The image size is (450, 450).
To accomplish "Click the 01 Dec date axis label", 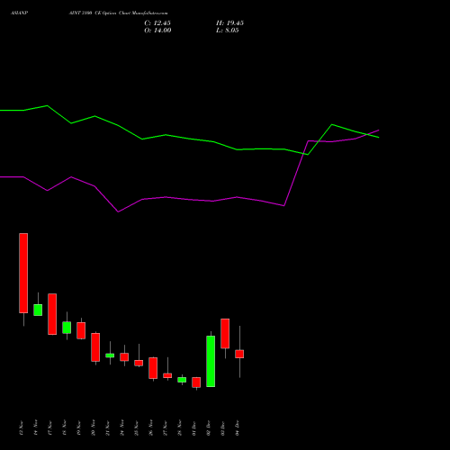I will coord(194,428).
